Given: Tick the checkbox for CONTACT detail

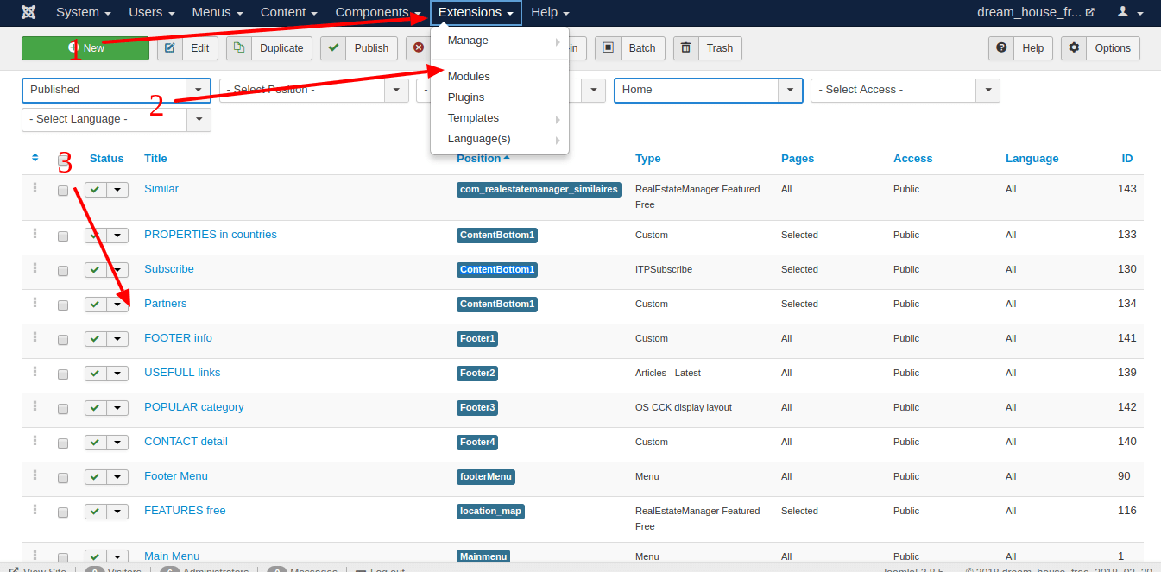Looking at the screenshot, I should pos(63,443).
